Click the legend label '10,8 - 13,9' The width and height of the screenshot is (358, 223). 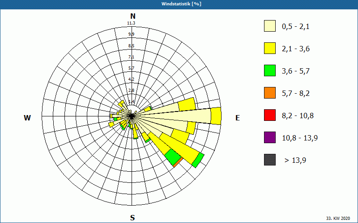[300, 138]
